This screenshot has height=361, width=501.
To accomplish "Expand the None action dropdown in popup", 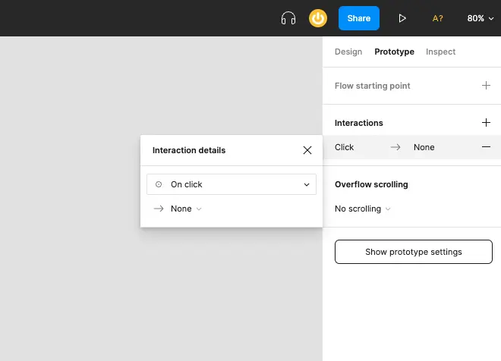I will (x=186, y=209).
